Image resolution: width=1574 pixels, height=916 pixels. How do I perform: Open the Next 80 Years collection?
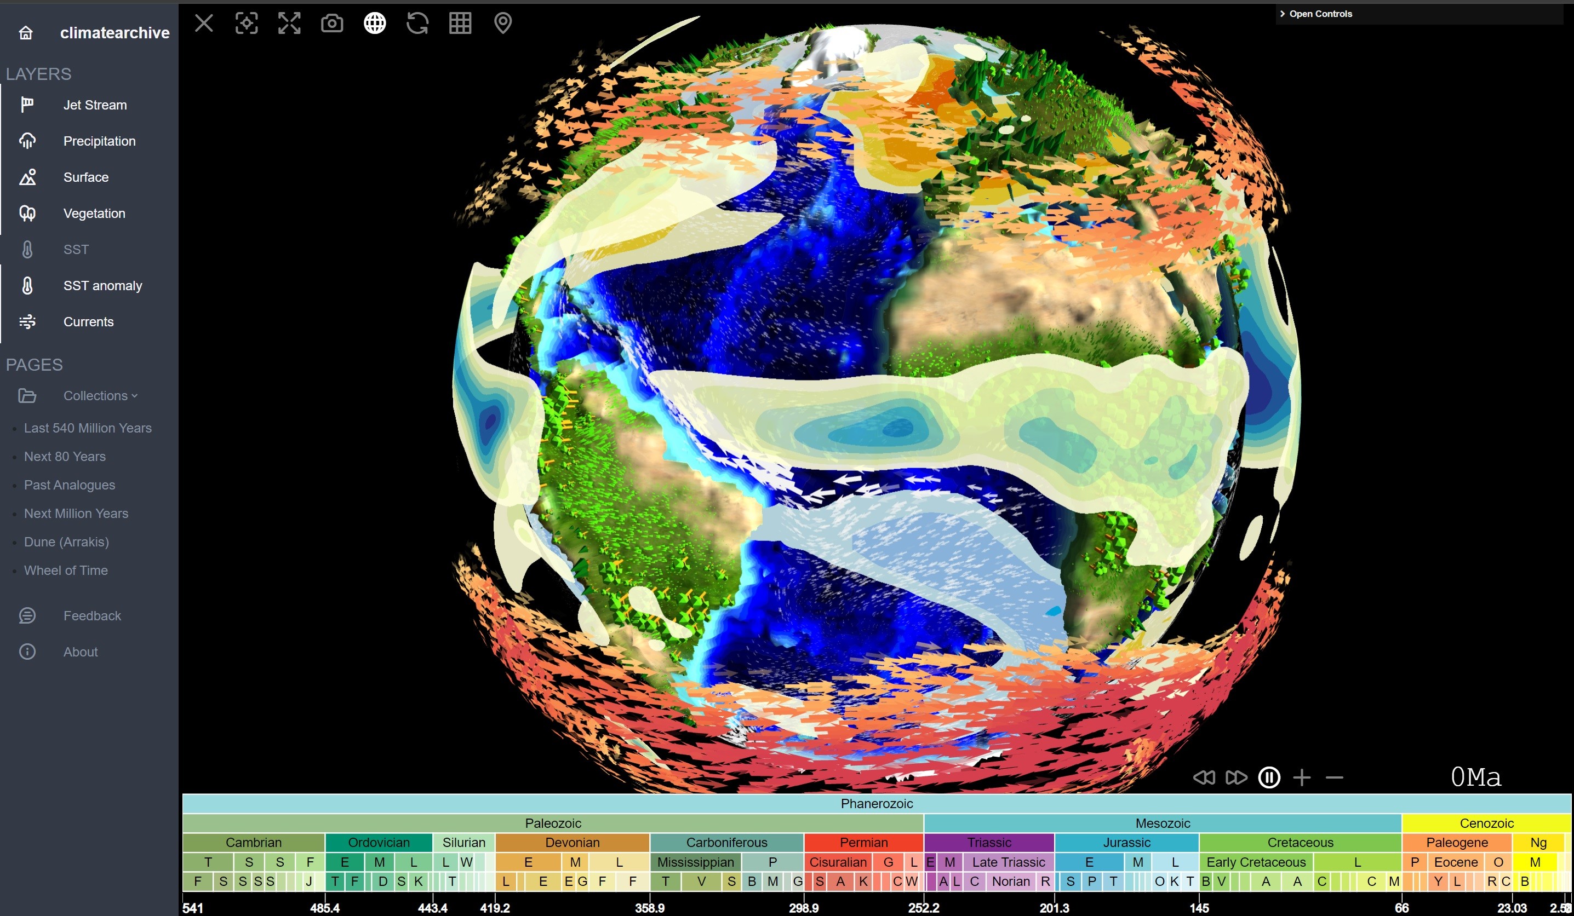pyautogui.click(x=64, y=457)
